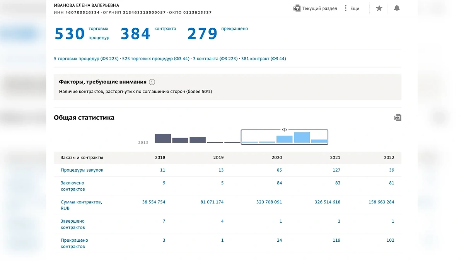Click the 2013 label left of chart
The height and width of the screenshot is (261, 464).
[x=143, y=143]
